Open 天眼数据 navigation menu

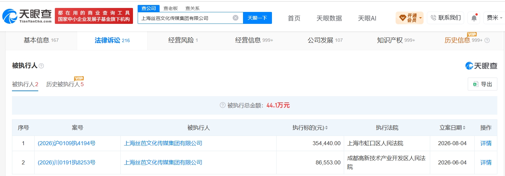(329, 18)
